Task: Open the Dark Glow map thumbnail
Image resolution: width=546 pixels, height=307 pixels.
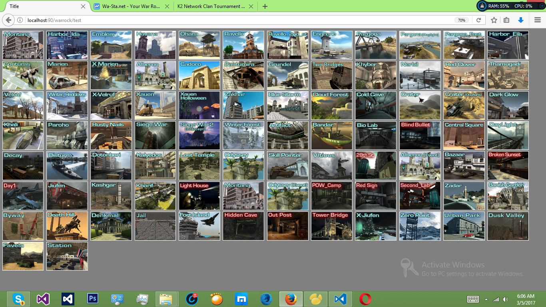Action: (x=508, y=106)
